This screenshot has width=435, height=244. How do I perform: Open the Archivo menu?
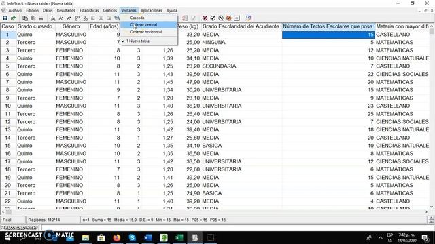[x=15, y=11]
